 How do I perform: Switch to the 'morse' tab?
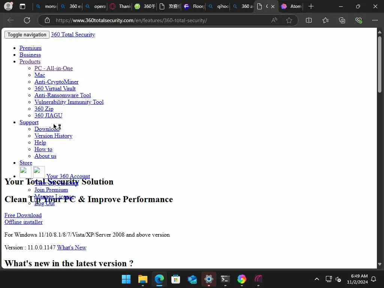(x=46, y=6)
